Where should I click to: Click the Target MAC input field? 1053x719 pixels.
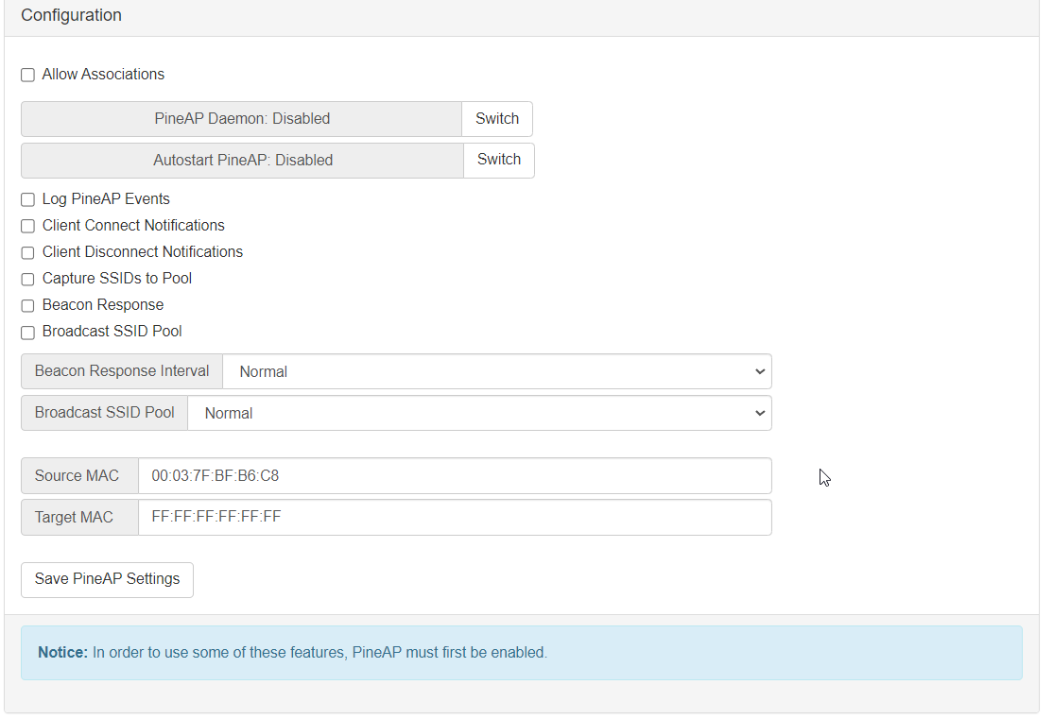(455, 517)
